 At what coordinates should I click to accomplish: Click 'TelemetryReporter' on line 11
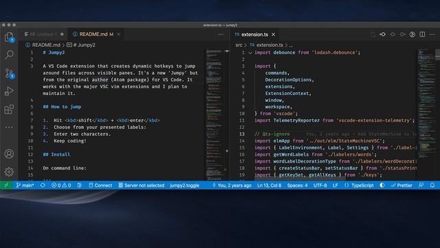[x=296, y=121]
